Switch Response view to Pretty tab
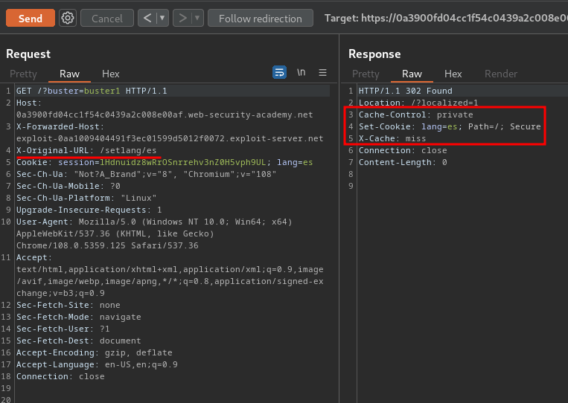 coord(366,74)
